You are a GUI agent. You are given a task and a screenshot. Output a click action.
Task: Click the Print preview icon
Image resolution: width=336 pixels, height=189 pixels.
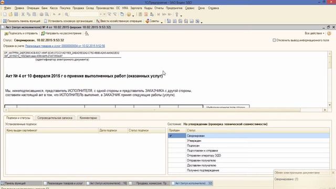(x=47, y=14)
